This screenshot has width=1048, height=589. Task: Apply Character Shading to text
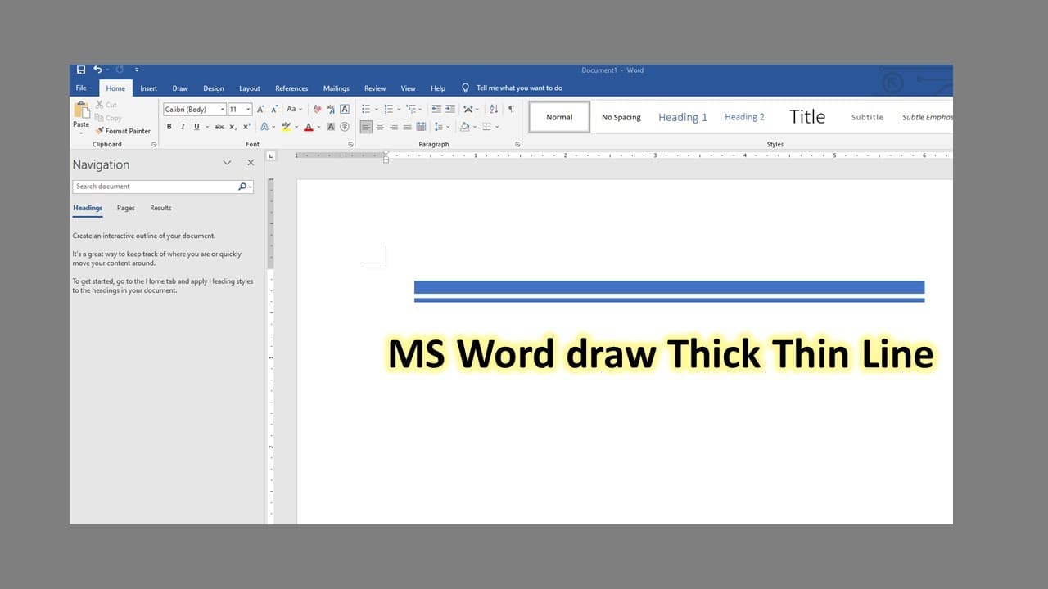331,127
